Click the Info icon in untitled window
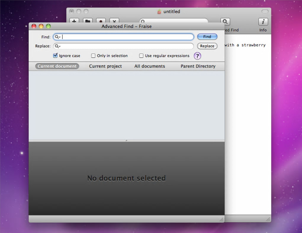Viewport: 302px width, 233px height. point(263,22)
